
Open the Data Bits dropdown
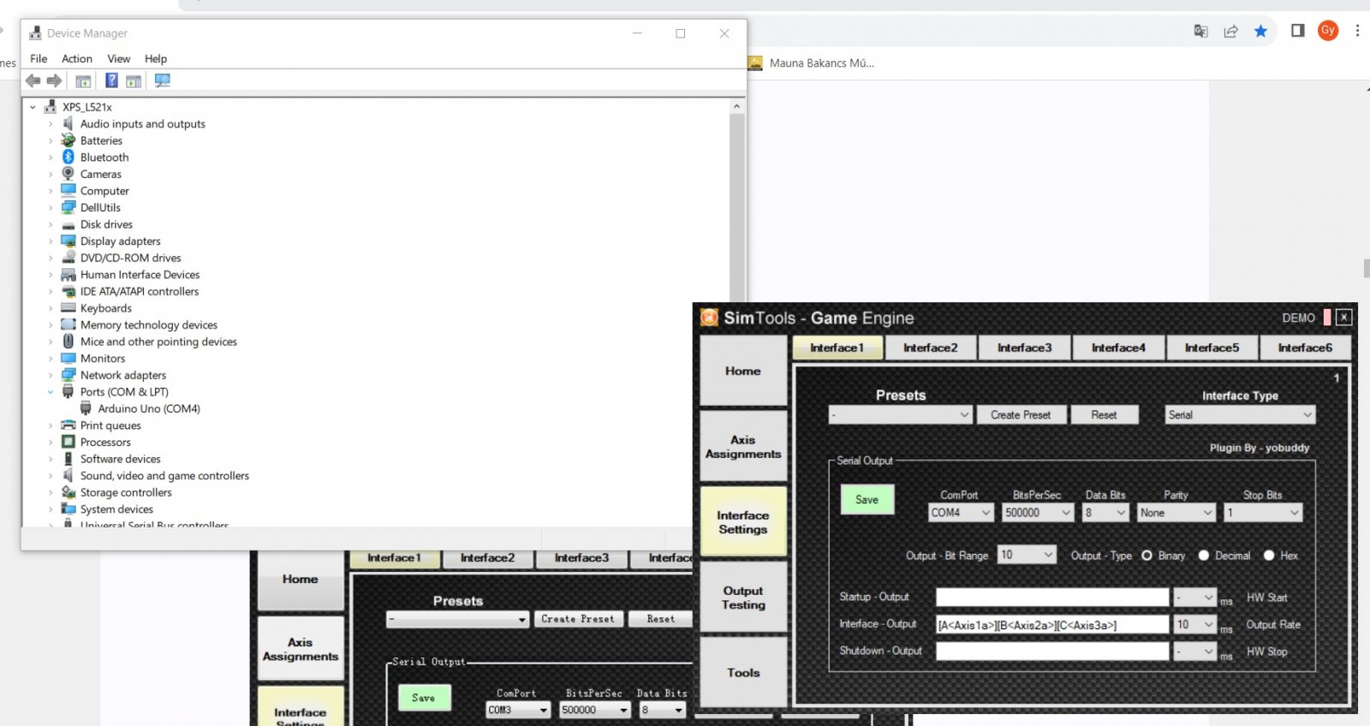[1105, 513]
